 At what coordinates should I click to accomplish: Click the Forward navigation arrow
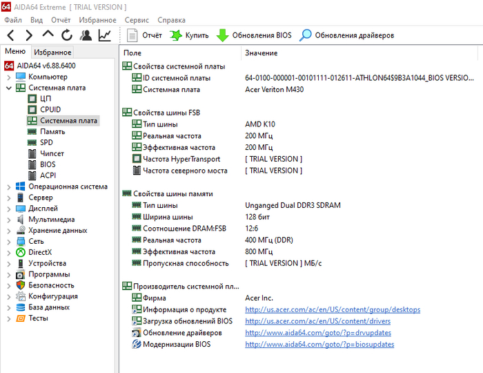[29, 35]
